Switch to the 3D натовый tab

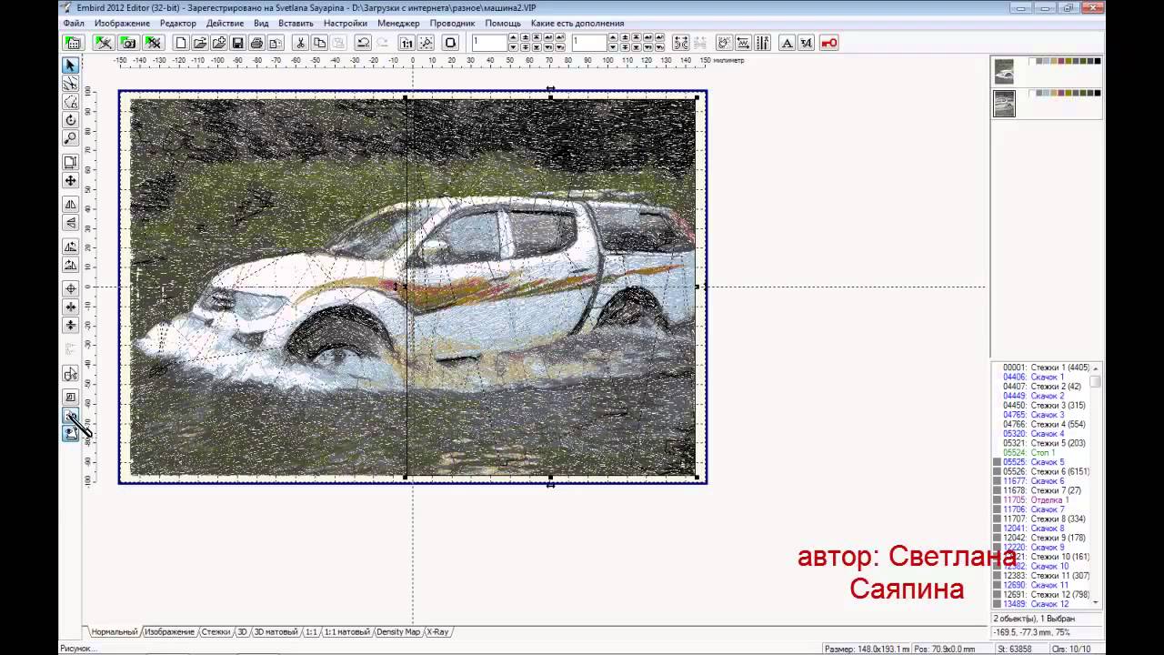[x=276, y=631]
